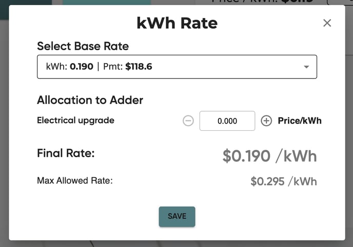Focus the 0.000 adder input field
The width and height of the screenshot is (353, 247).
coord(227,121)
